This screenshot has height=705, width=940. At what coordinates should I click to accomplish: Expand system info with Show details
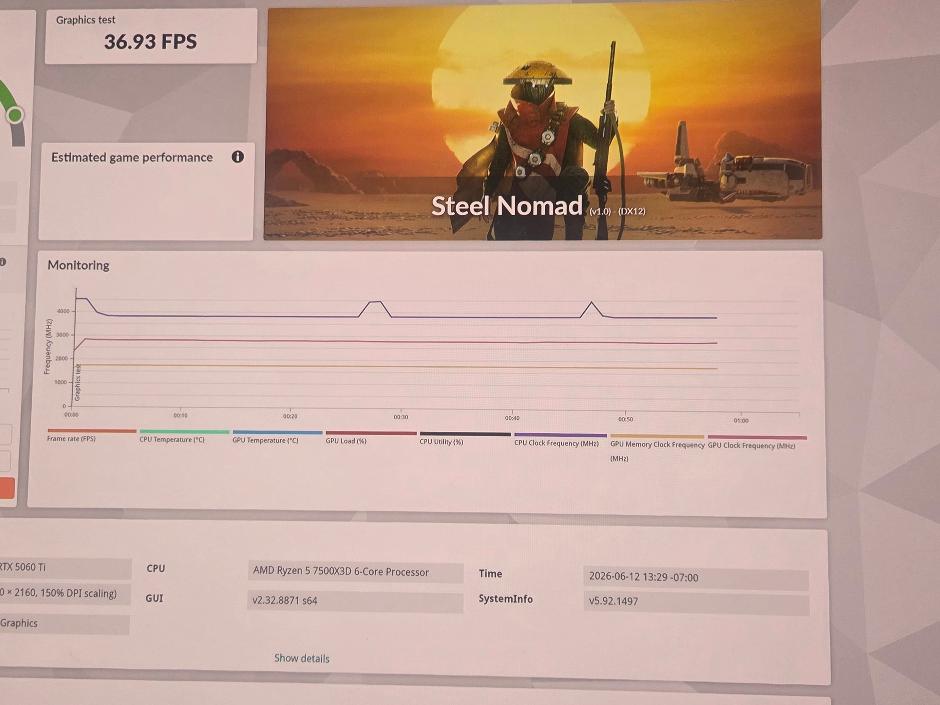pyautogui.click(x=302, y=658)
